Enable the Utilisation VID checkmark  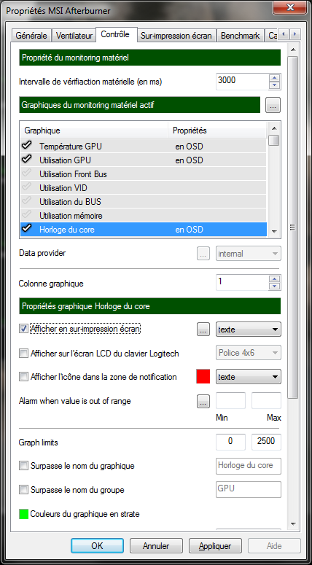[x=27, y=187]
